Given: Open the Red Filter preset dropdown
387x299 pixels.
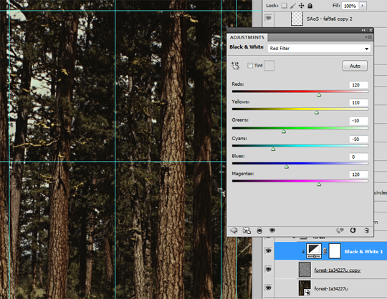Looking at the screenshot, I should [x=319, y=48].
